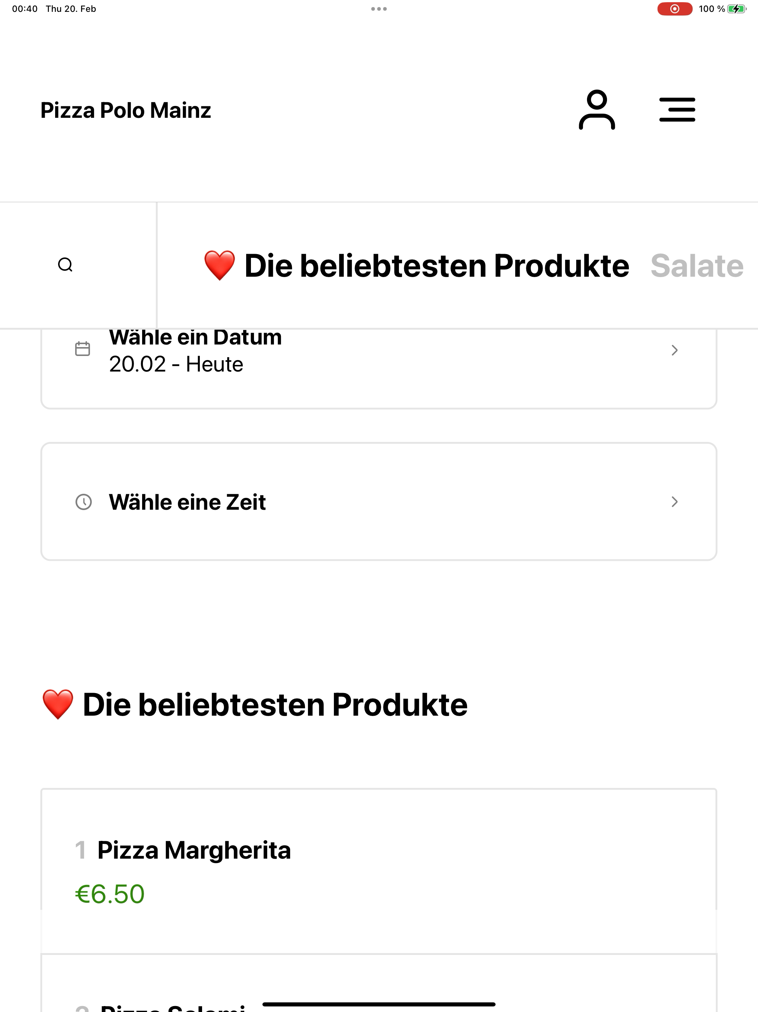Go to Pizza Polo Mainz home link

click(126, 110)
